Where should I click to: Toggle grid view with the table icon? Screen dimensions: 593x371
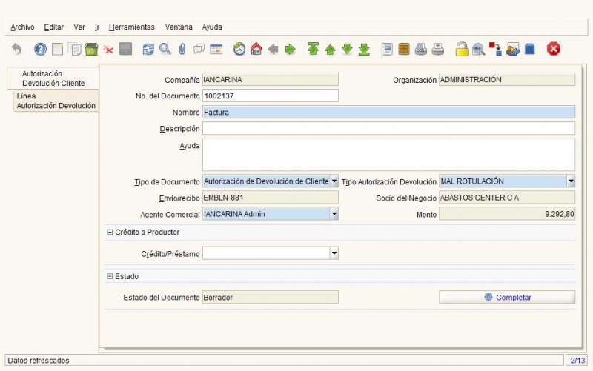click(x=216, y=49)
